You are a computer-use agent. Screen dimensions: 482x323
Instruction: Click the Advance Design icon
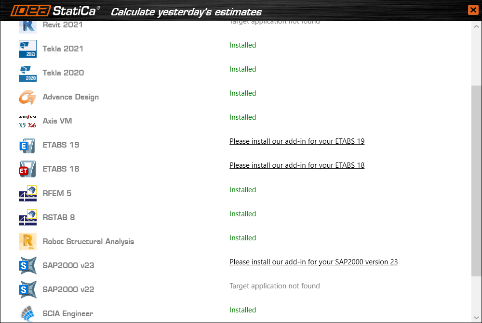pos(27,97)
